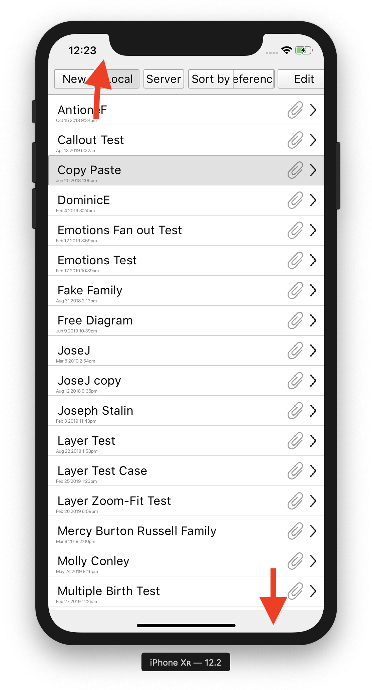Open Mercy Burton Russell Family chevron
Screen dimensions: 372x690
313,531
